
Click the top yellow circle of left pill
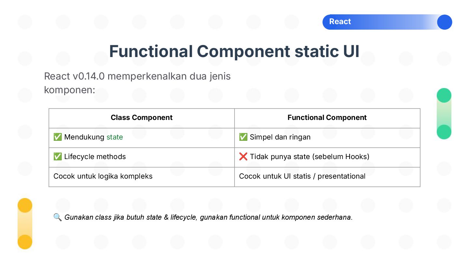pos(25,205)
